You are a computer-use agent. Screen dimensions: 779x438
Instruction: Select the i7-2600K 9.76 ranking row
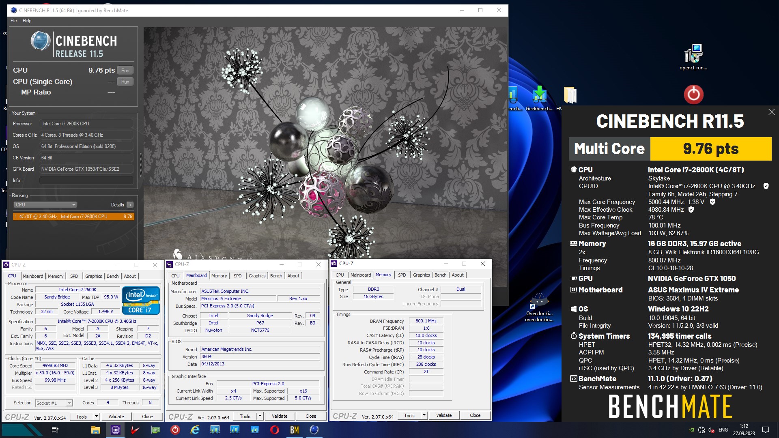73,217
